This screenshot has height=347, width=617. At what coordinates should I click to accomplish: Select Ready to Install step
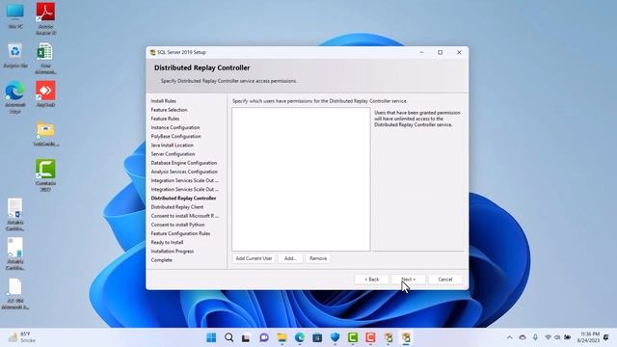click(167, 242)
